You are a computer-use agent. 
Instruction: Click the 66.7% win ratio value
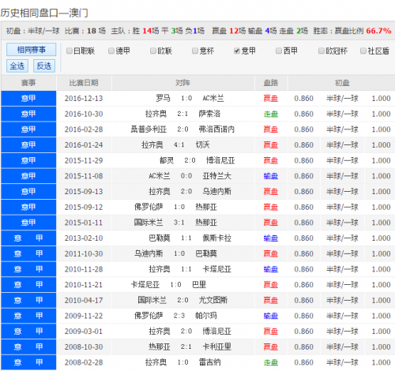click(378, 31)
